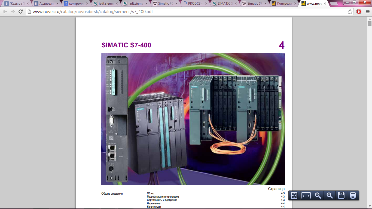Click the Обзор contents entry
This screenshot has height=209, width=372.
[151, 193]
